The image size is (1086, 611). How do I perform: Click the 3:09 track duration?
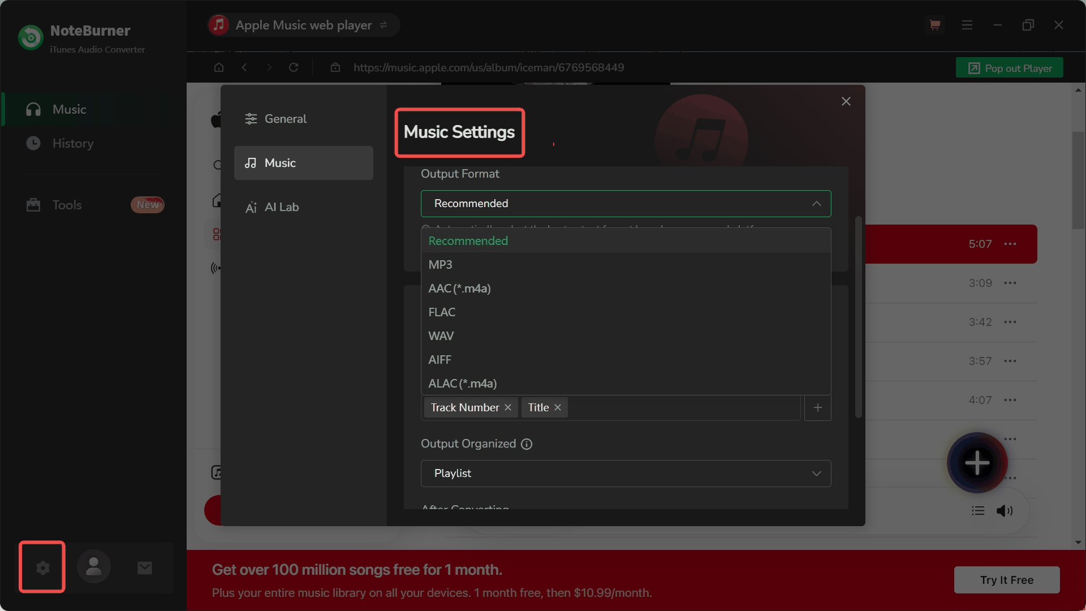[x=980, y=283]
